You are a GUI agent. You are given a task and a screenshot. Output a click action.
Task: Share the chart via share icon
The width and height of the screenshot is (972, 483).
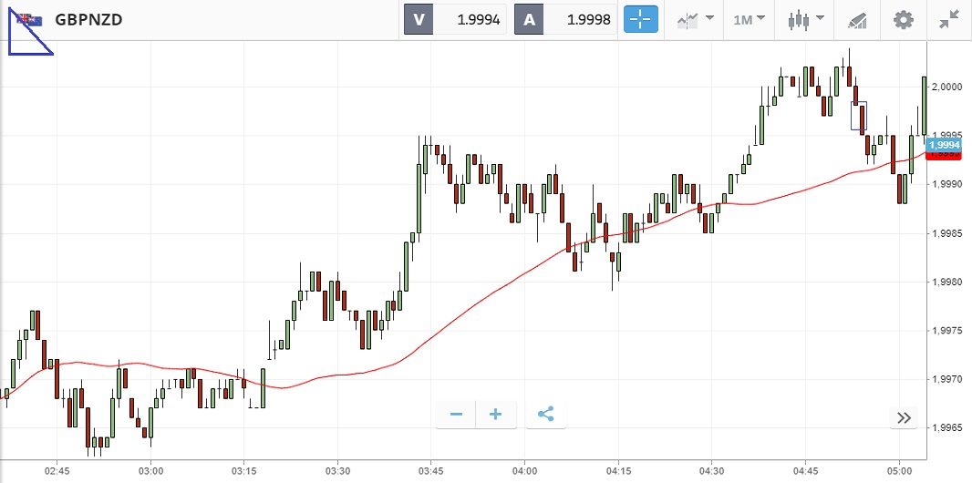(x=545, y=415)
